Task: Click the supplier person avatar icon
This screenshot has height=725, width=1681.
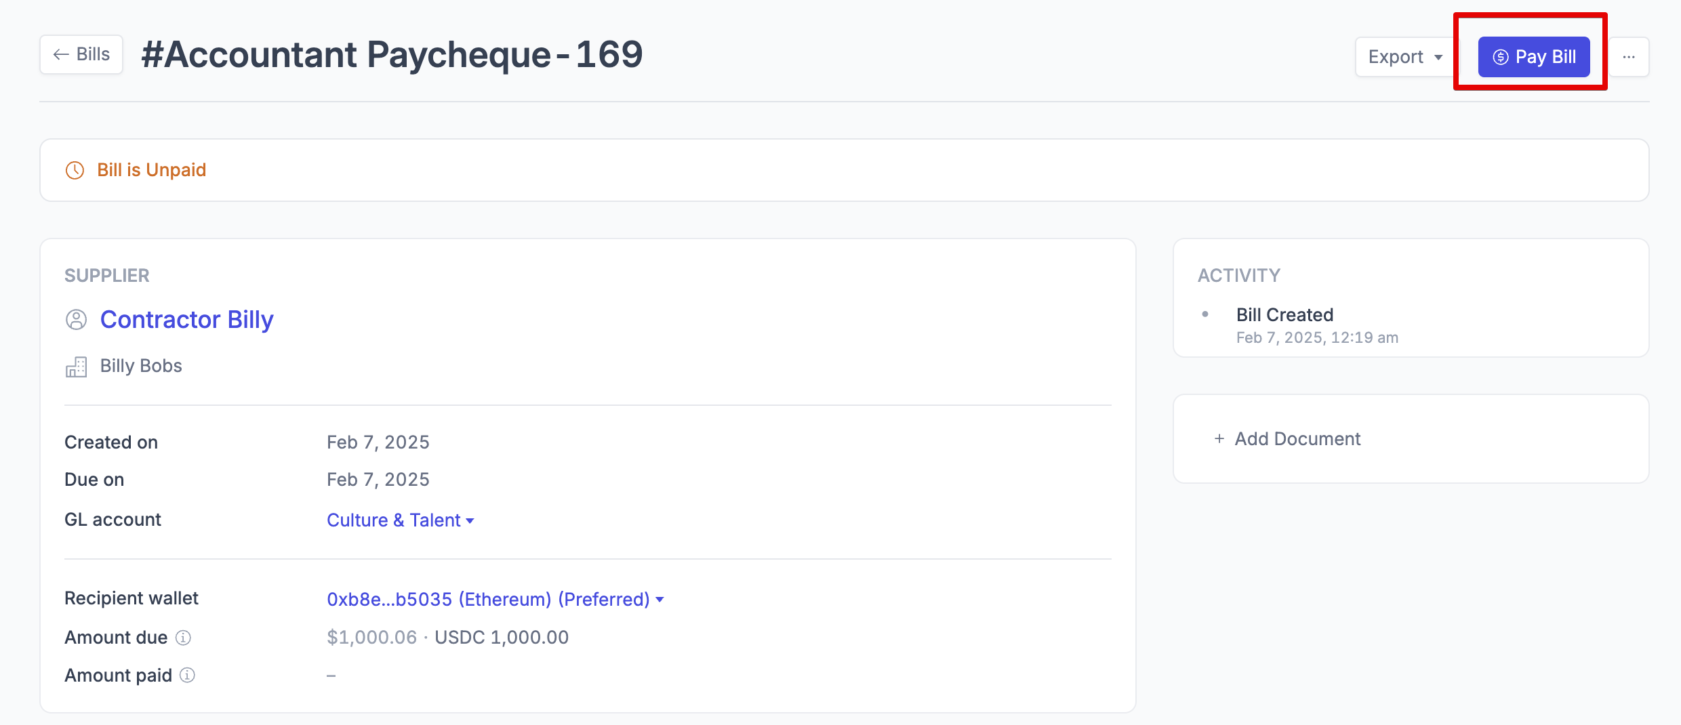Action: (76, 320)
